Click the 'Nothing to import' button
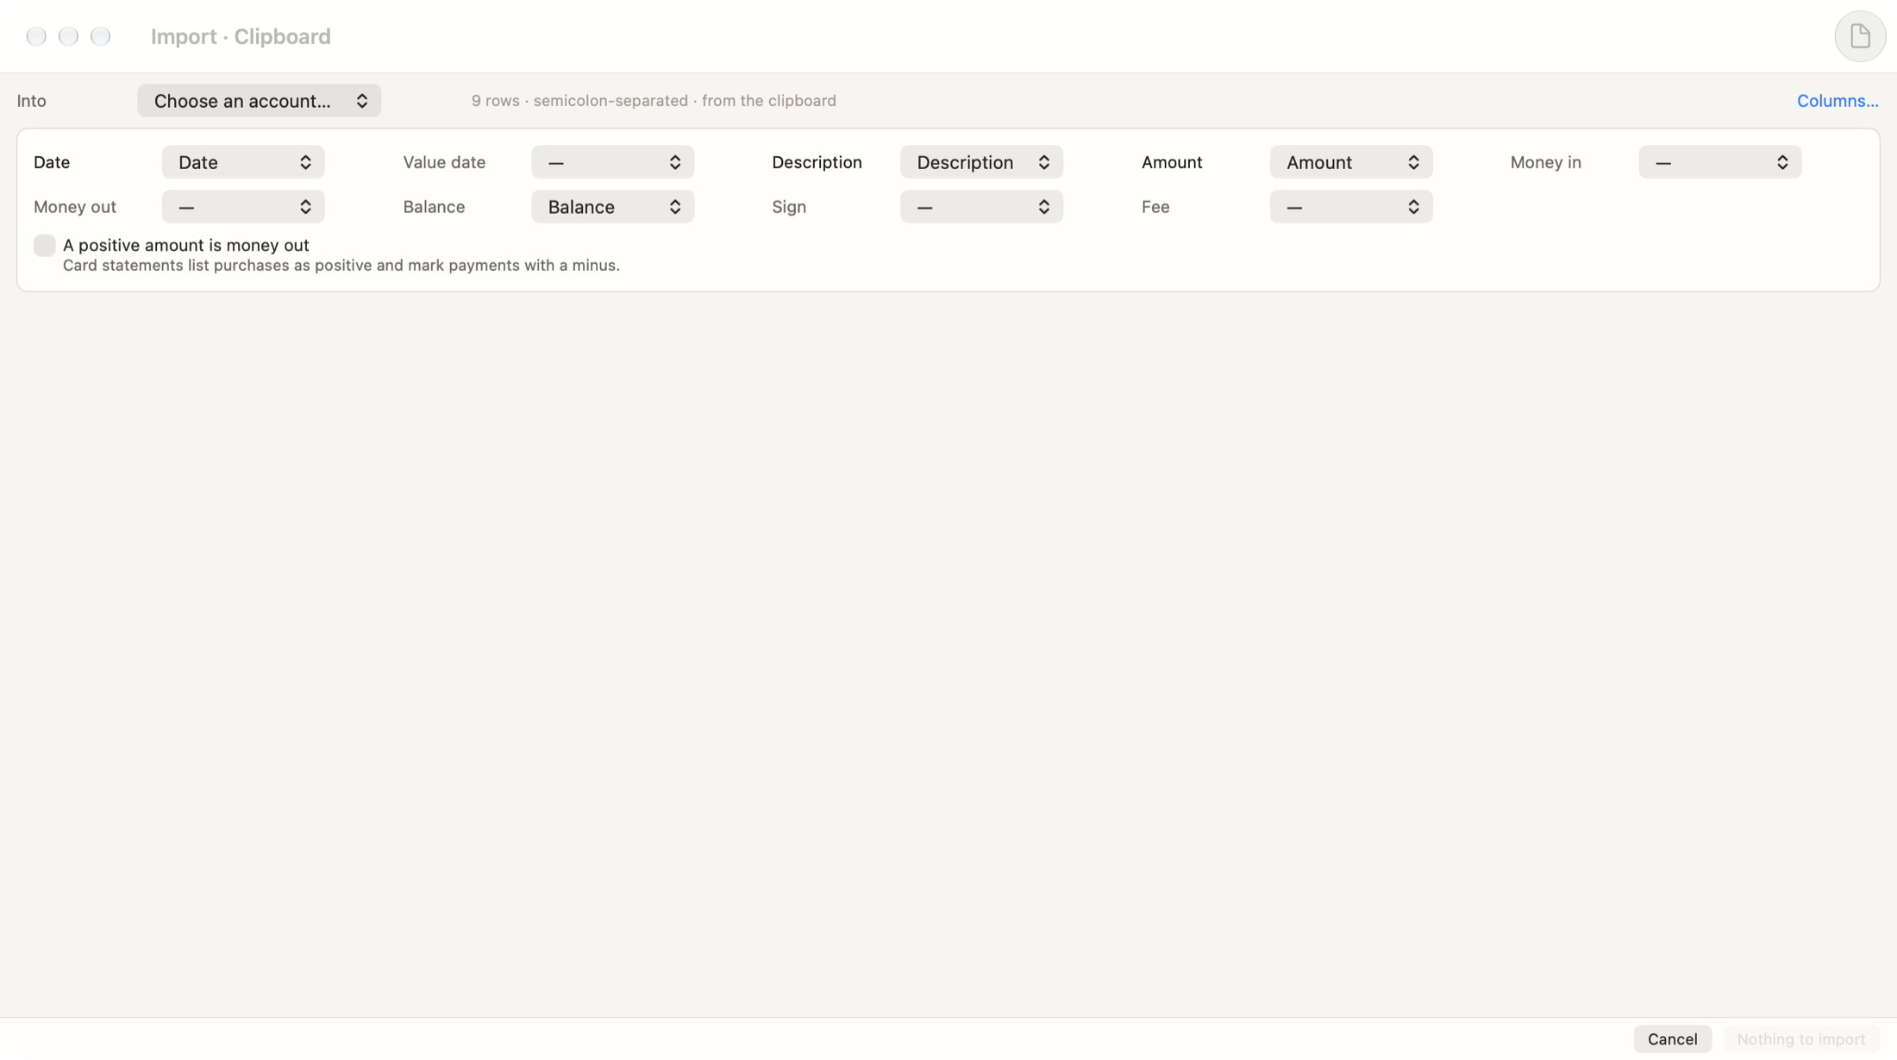This screenshot has height=1060, width=1897. [1801, 1039]
